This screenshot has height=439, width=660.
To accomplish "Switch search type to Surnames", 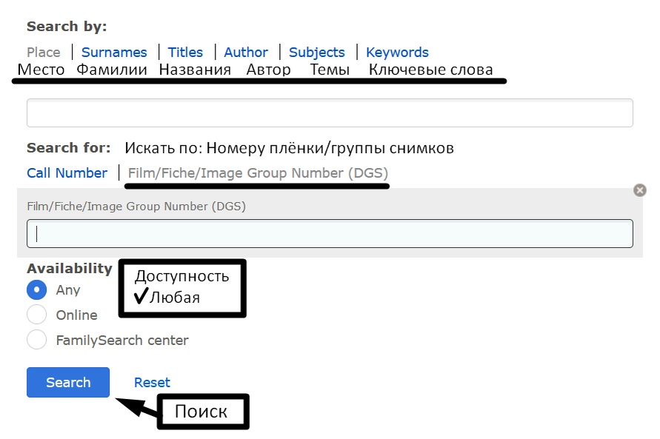I will click(114, 52).
